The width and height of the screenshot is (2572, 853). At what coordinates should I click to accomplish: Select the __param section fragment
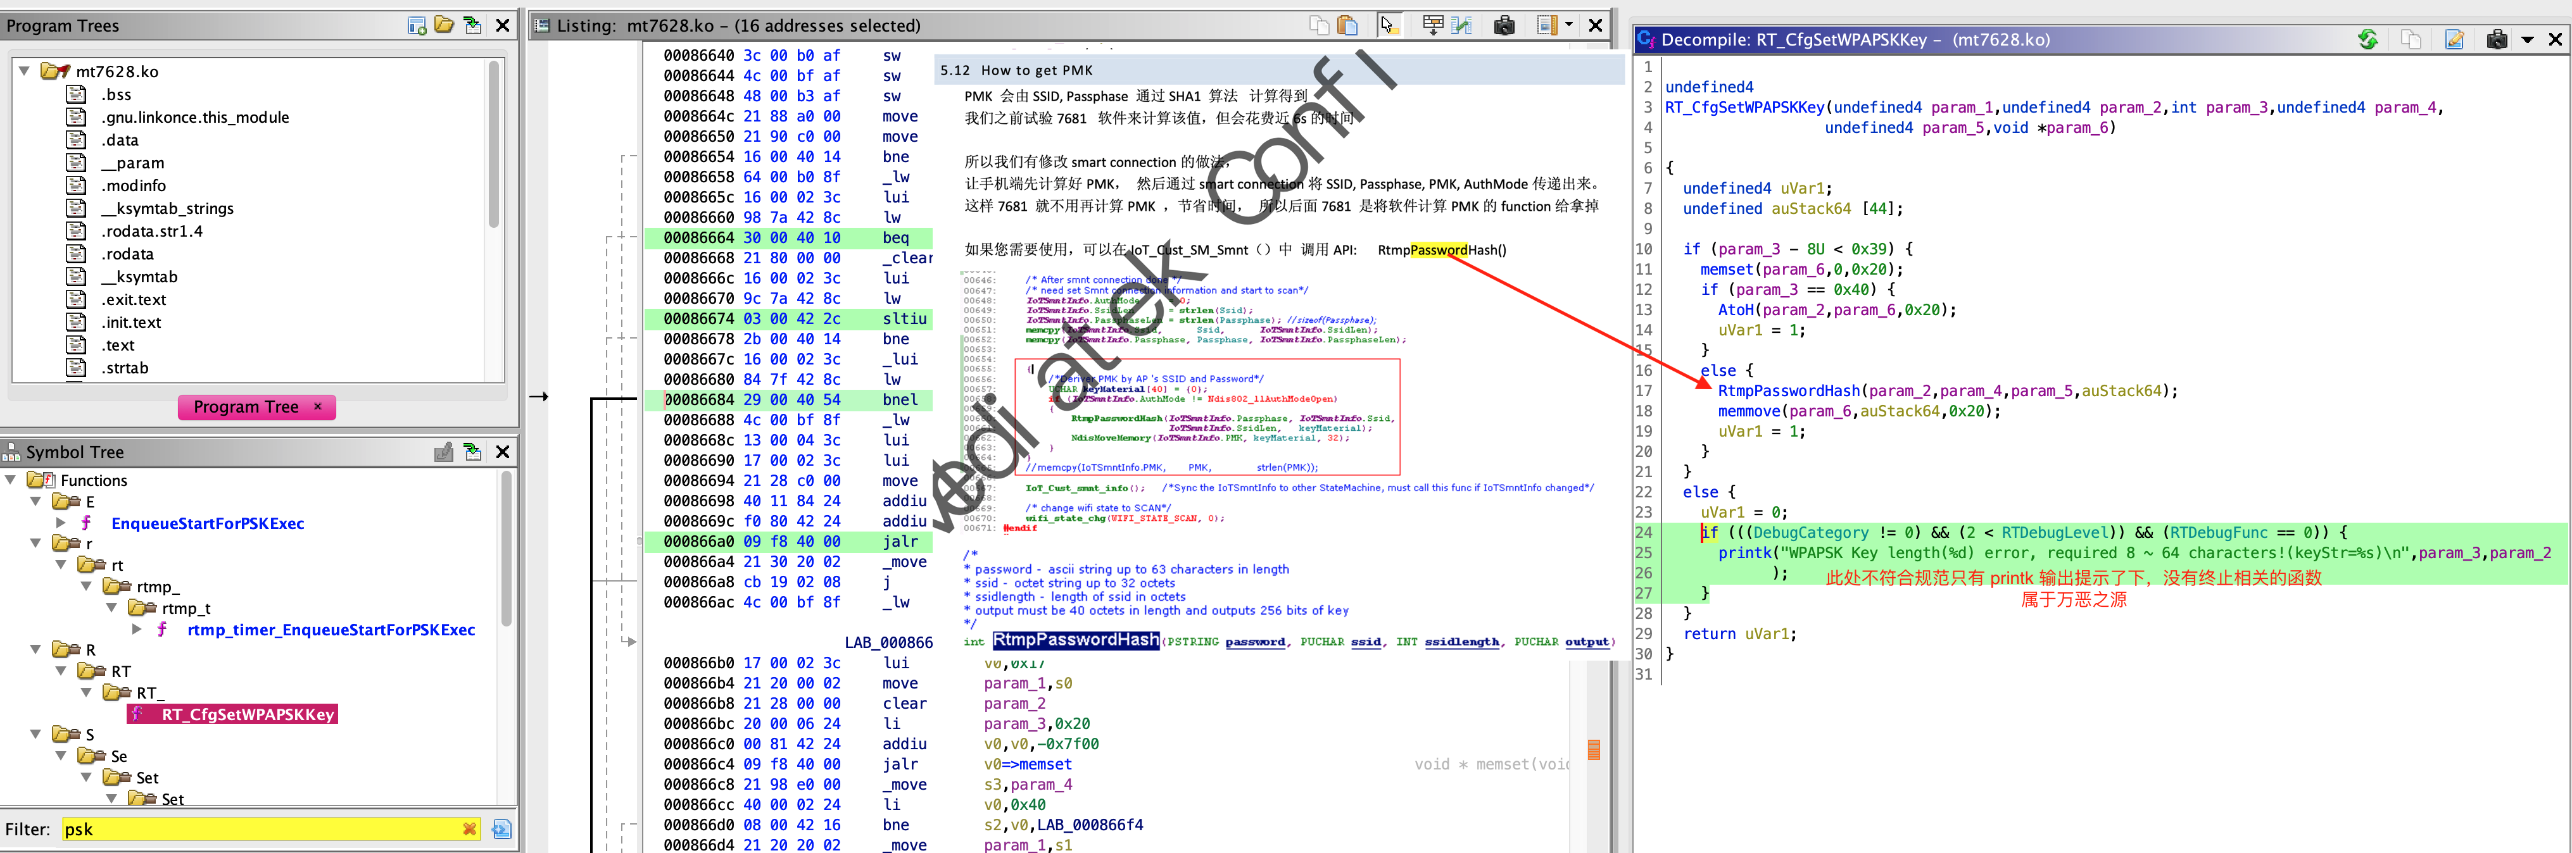pyautogui.click(x=133, y=163)
